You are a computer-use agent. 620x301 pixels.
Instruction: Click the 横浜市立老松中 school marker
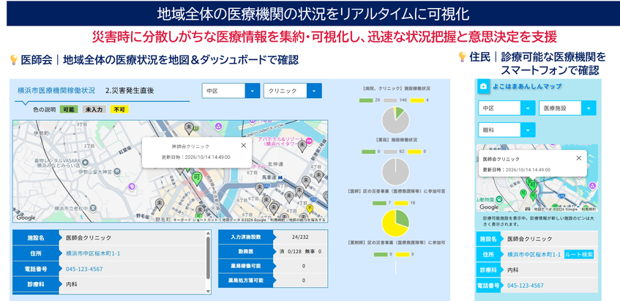tap(93, 207)
